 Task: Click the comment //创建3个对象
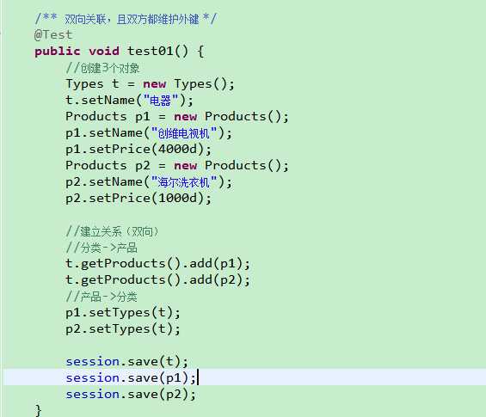(x=102, y=68)
